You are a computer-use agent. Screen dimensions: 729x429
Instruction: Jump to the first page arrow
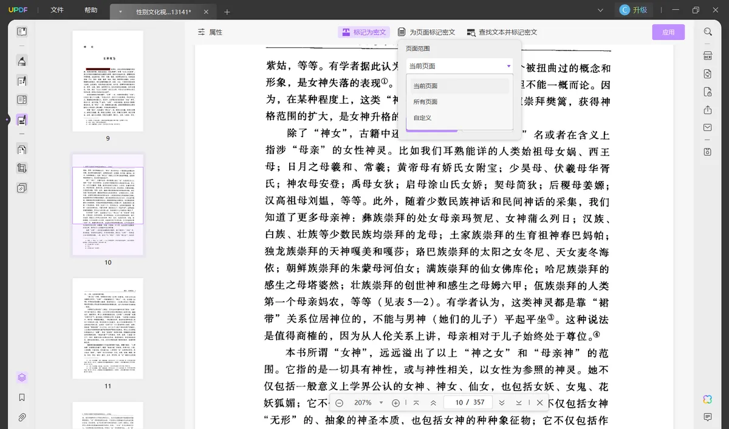tap(416, 403)
